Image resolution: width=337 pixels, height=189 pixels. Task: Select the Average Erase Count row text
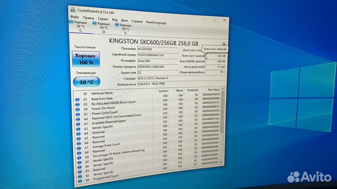pos(106,145)
